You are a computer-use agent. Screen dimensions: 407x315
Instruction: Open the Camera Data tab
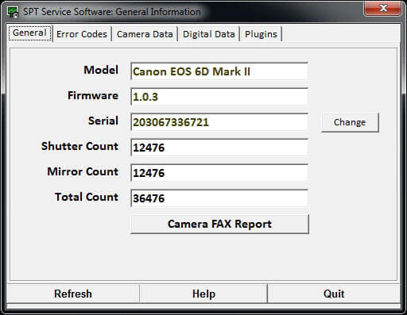click(x=145, y=34)
